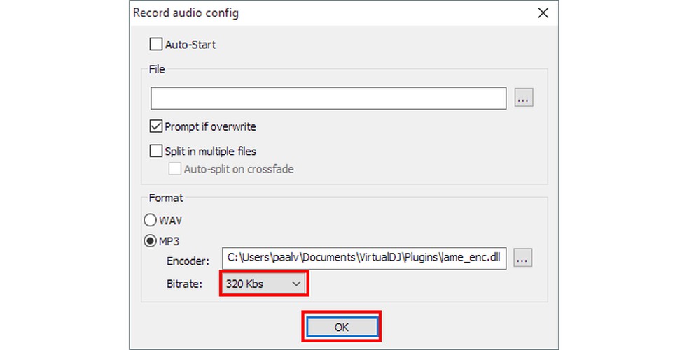The width and height of the screenshot is (689, 350).
Task: Click the Auto-Start label text
Action: click(190, 45)
